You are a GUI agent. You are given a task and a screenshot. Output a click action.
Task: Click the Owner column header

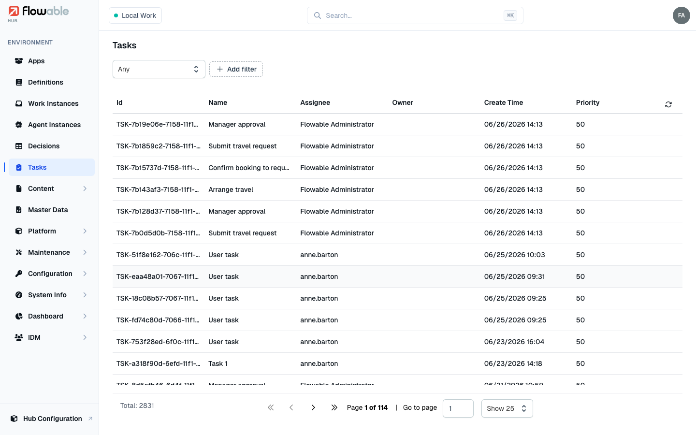click(403, 102)
